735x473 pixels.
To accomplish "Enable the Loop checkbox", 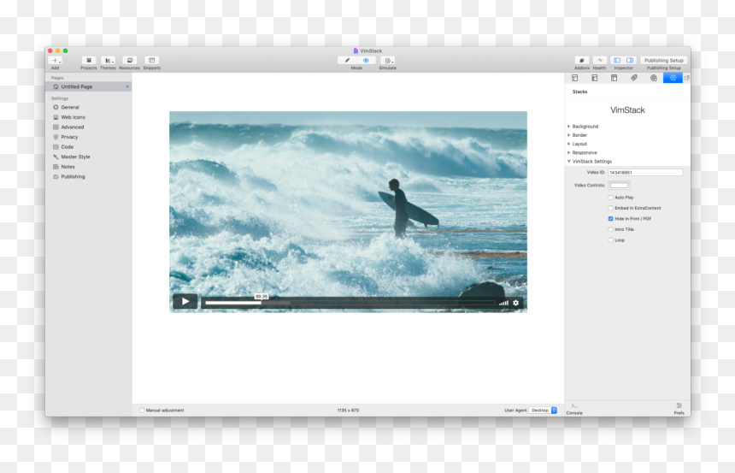I will coord(611,240).
